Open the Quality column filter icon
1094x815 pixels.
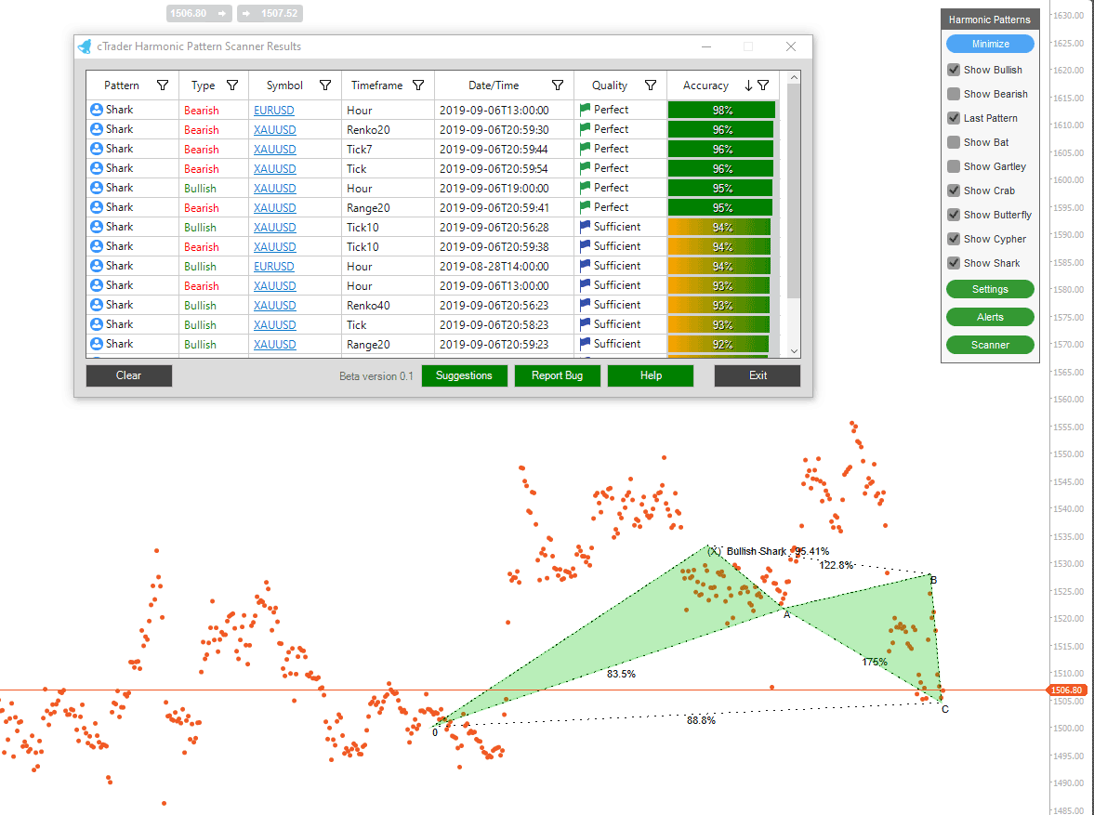[x=651, y=85]
